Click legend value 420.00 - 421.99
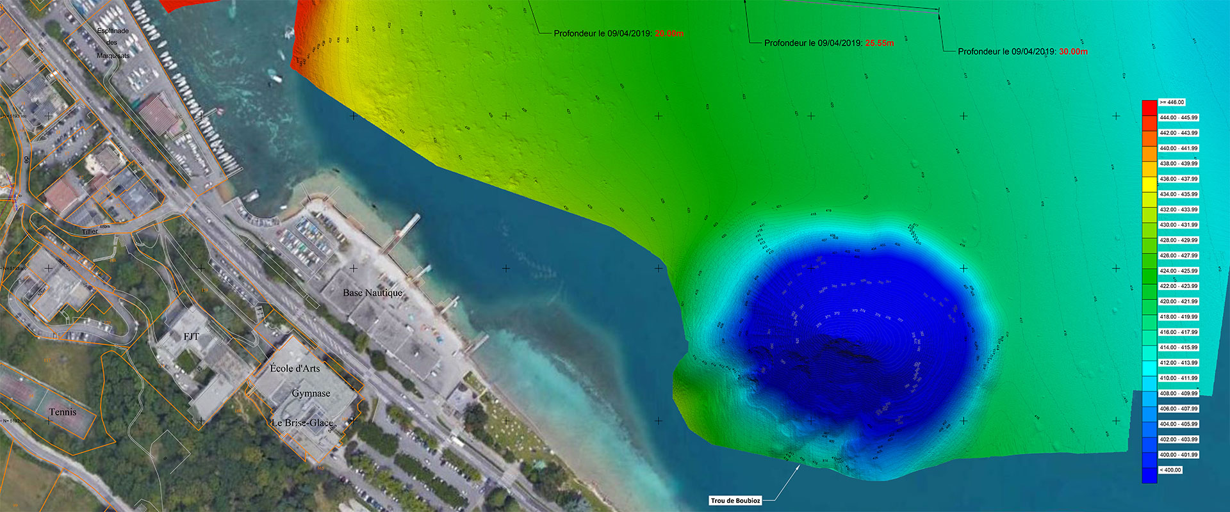1230x512 pixels. (x=1178, y=301)
